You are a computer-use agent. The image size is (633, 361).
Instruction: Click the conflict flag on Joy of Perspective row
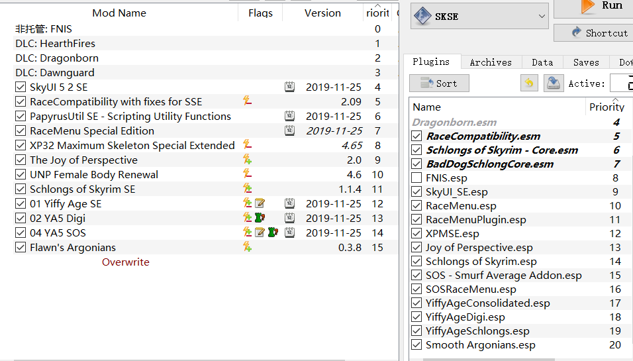(x=247, y=159)
